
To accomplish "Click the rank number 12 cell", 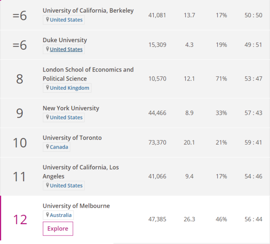I will [20, 220].
